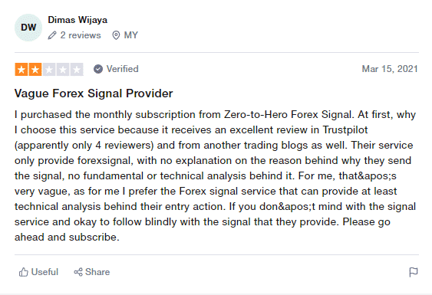Viewport: 432px width, 295px height.
Task: Click the location pin icon
Action: (x=116, y=35)
